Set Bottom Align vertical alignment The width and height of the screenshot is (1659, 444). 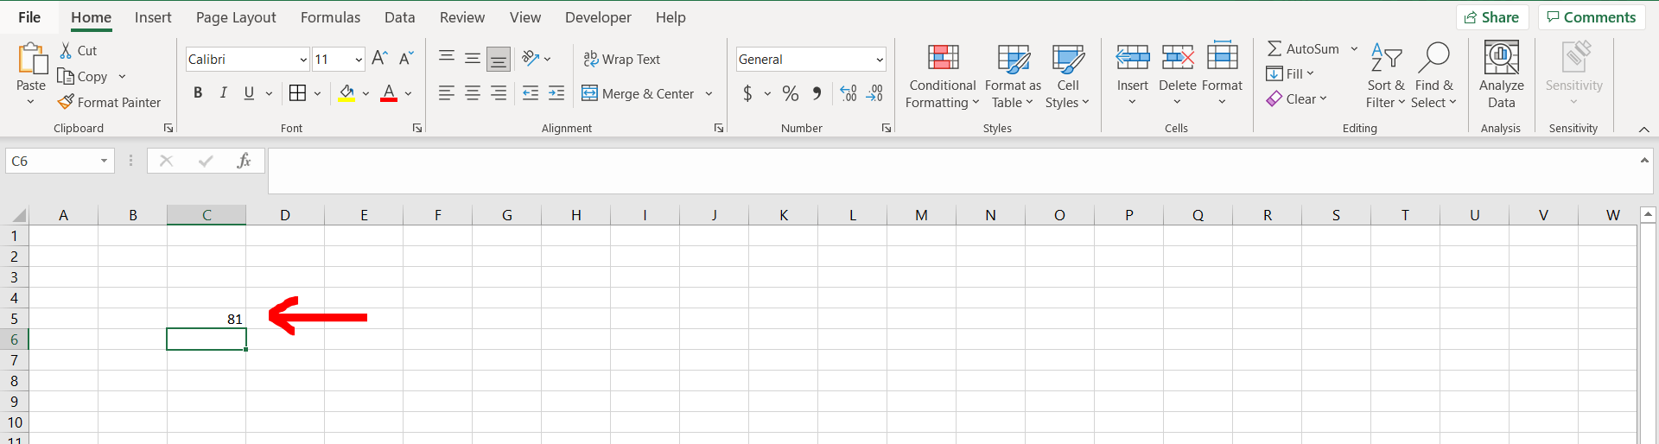point(499,59)
